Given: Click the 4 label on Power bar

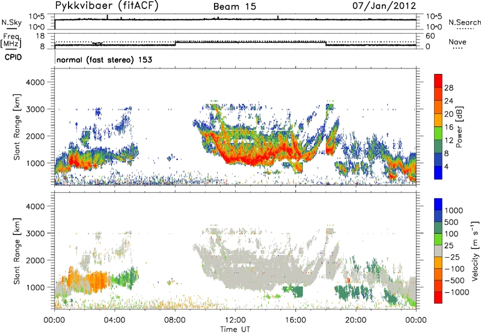Looking at the screenshot, I should [x=447, y=166].
